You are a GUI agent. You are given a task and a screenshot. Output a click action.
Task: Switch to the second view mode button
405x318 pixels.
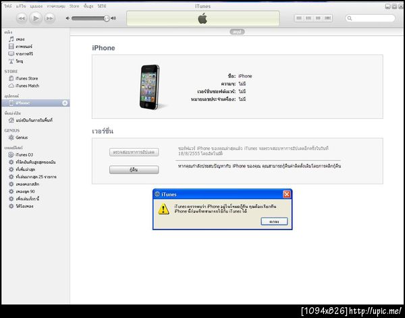point(308,18)
